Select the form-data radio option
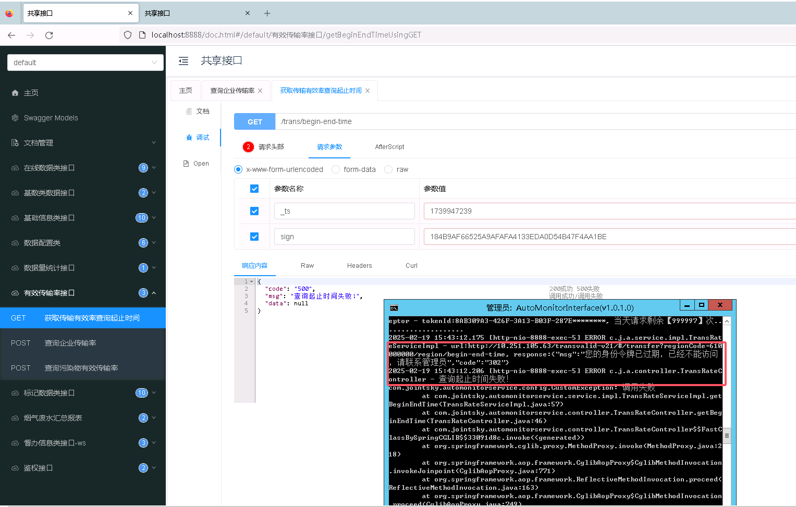The image size is (796, 507). (336, 169)
